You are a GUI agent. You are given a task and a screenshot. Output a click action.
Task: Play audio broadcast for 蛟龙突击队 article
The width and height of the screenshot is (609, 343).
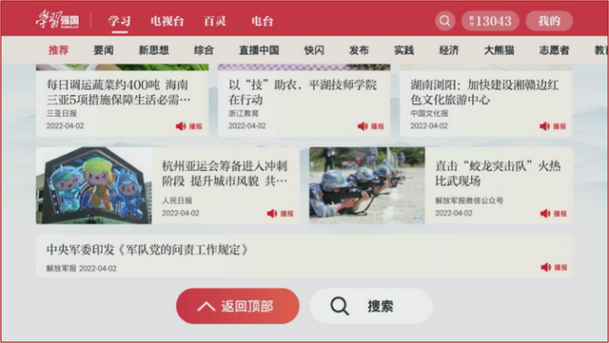point(554,214)
